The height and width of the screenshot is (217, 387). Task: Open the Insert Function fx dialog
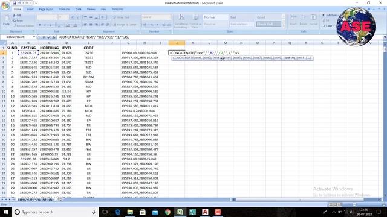pyautogui.click(x=54, y=37)
